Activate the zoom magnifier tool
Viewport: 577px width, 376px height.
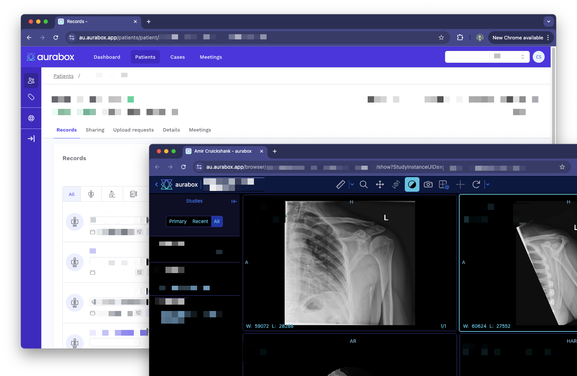pos(364,185)
